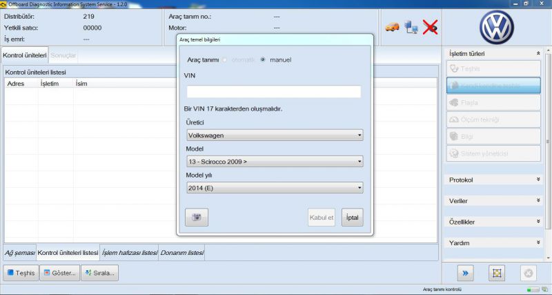This screenshot has height=295, width=552.
Task: Open the Flaşla operating mode
Action: (493, 102)
